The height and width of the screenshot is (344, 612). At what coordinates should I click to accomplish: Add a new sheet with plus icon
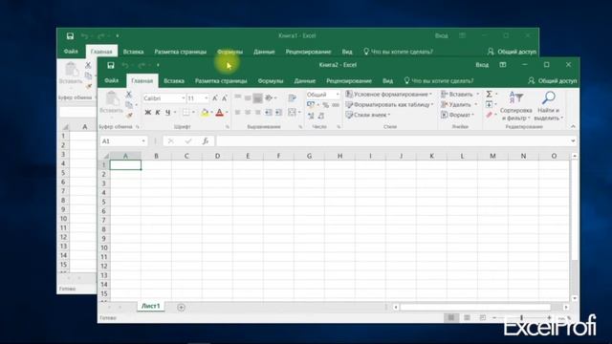(181, 308)
